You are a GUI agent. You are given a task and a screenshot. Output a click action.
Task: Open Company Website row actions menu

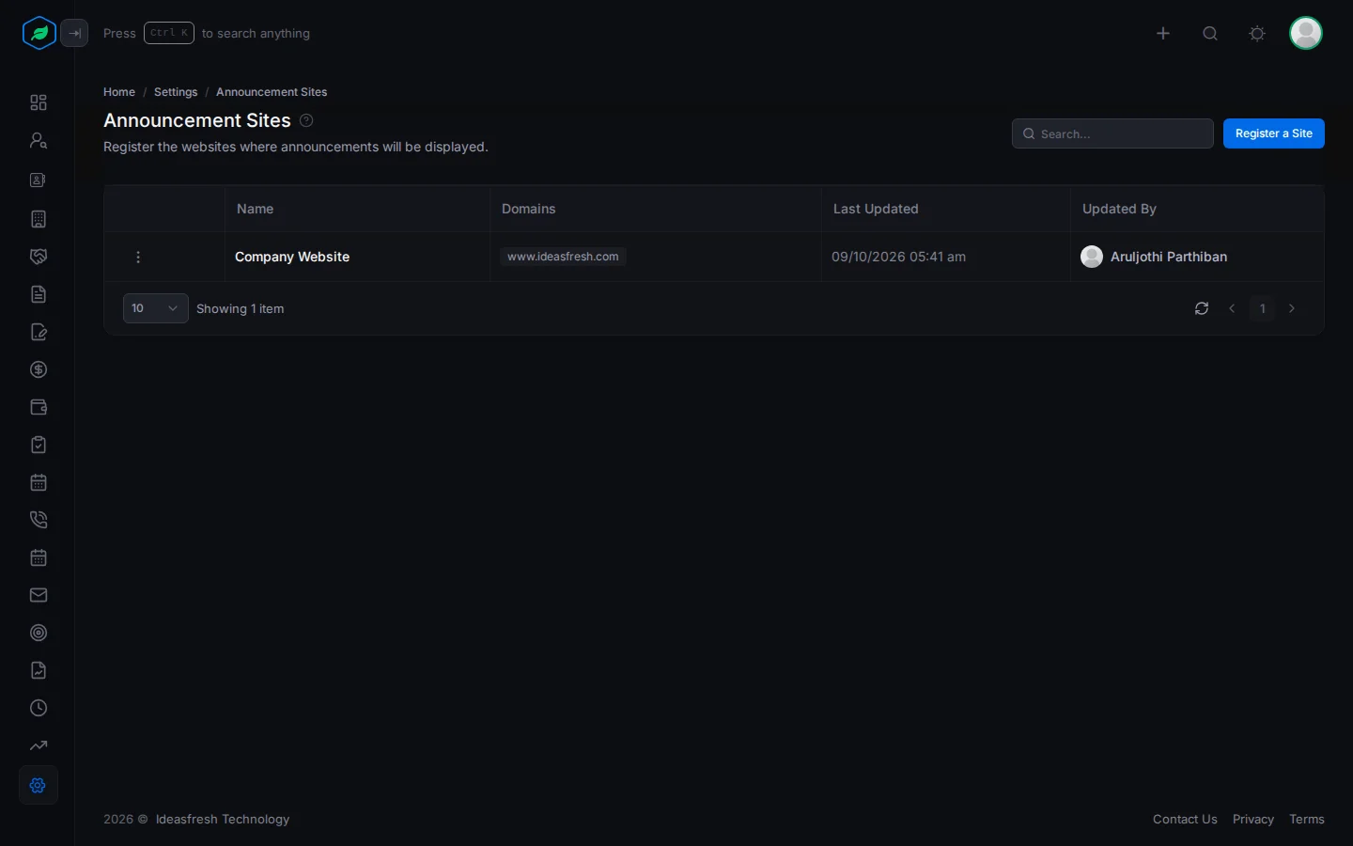click(138, 258)
